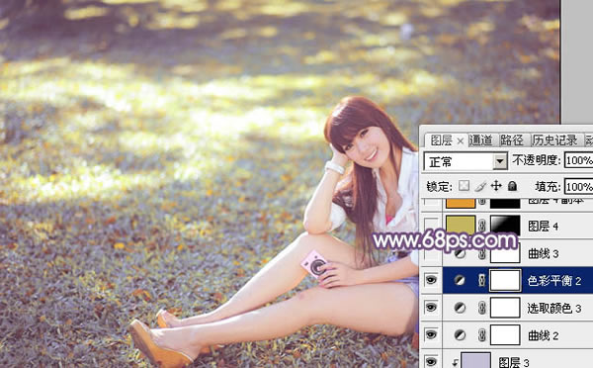This screenshot has height=368, width=593.
Task: Select the layer mask of 曲线 3
Action: coord(505,254)
